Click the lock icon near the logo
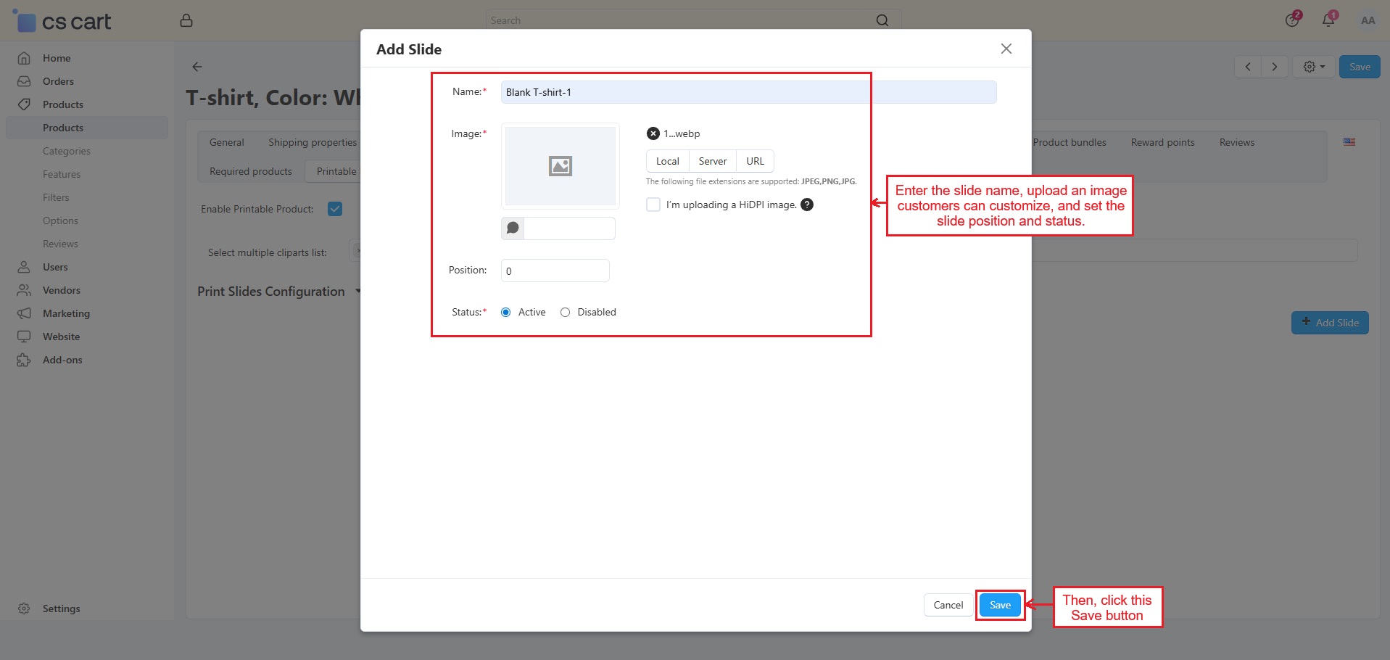This screenshot has width=1390, height=660. 186,20
